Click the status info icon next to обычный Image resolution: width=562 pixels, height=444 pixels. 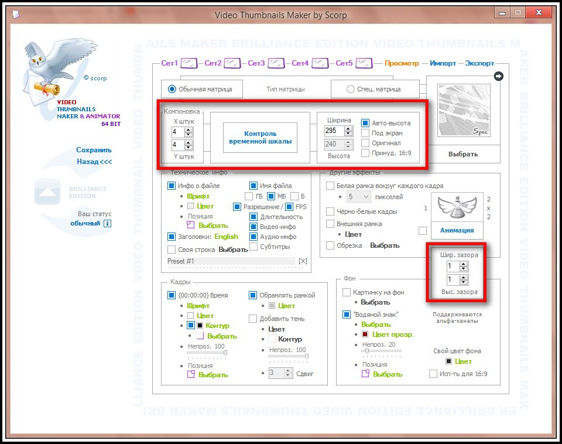[x=107, y=223]
